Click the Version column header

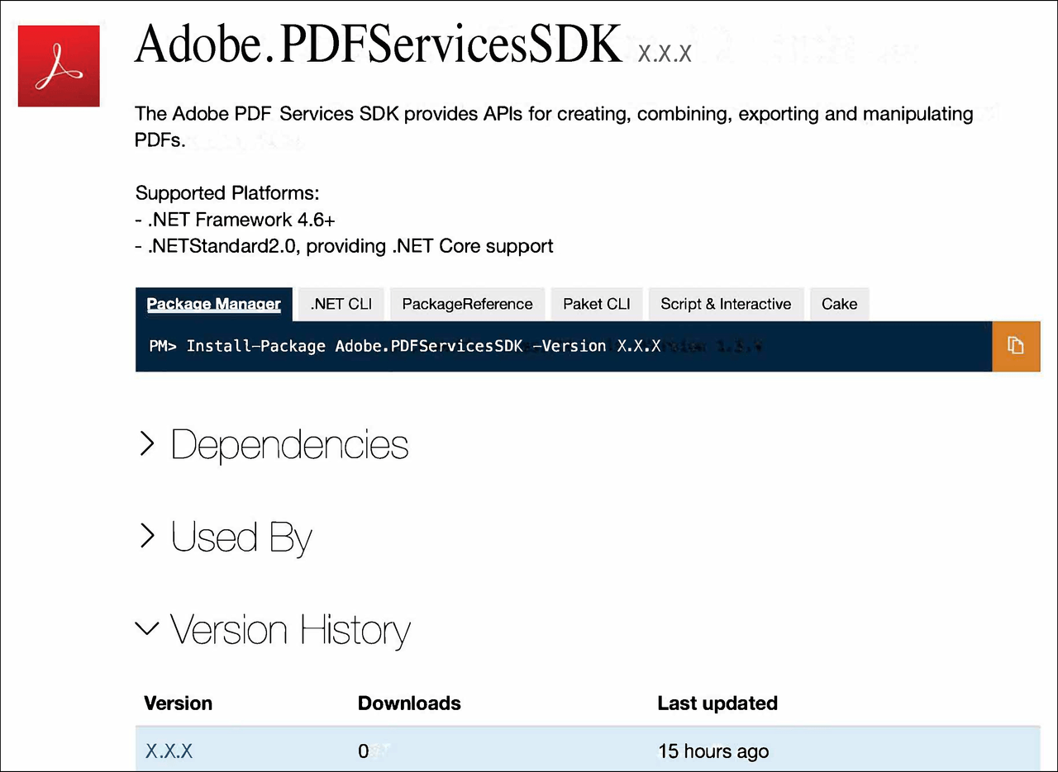click(178, 703)
